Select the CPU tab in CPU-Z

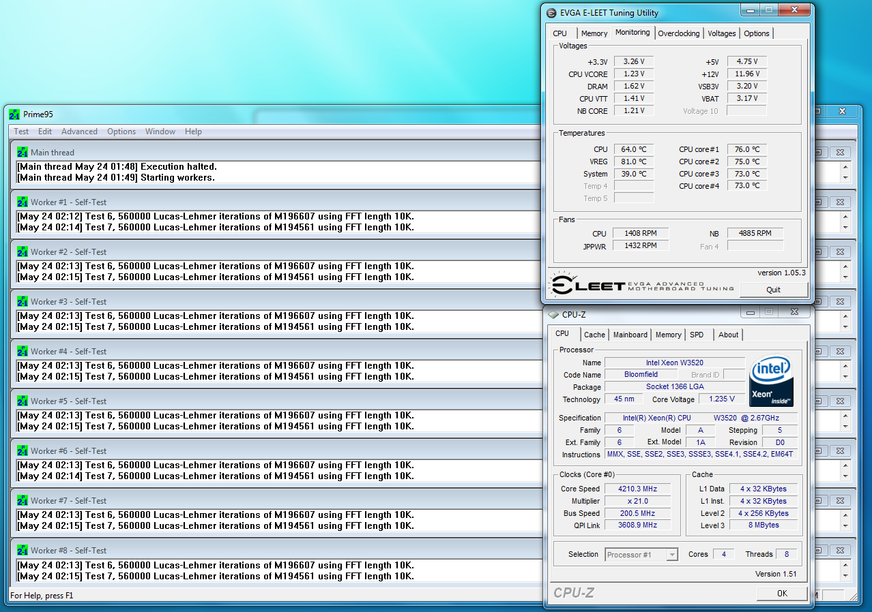tap(562, 333)
